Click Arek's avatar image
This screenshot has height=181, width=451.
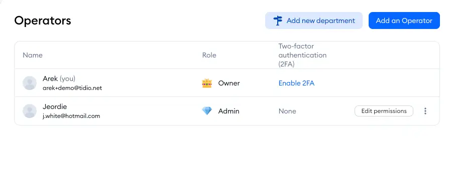point(30,83)
